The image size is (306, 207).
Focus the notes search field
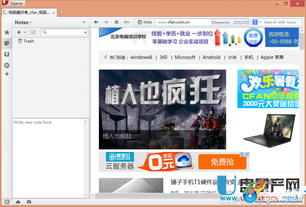64,33
